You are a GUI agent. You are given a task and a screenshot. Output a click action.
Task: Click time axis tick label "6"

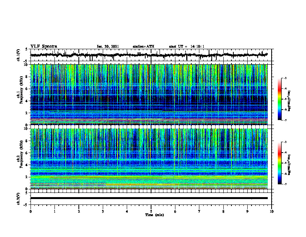click(175, 211)
